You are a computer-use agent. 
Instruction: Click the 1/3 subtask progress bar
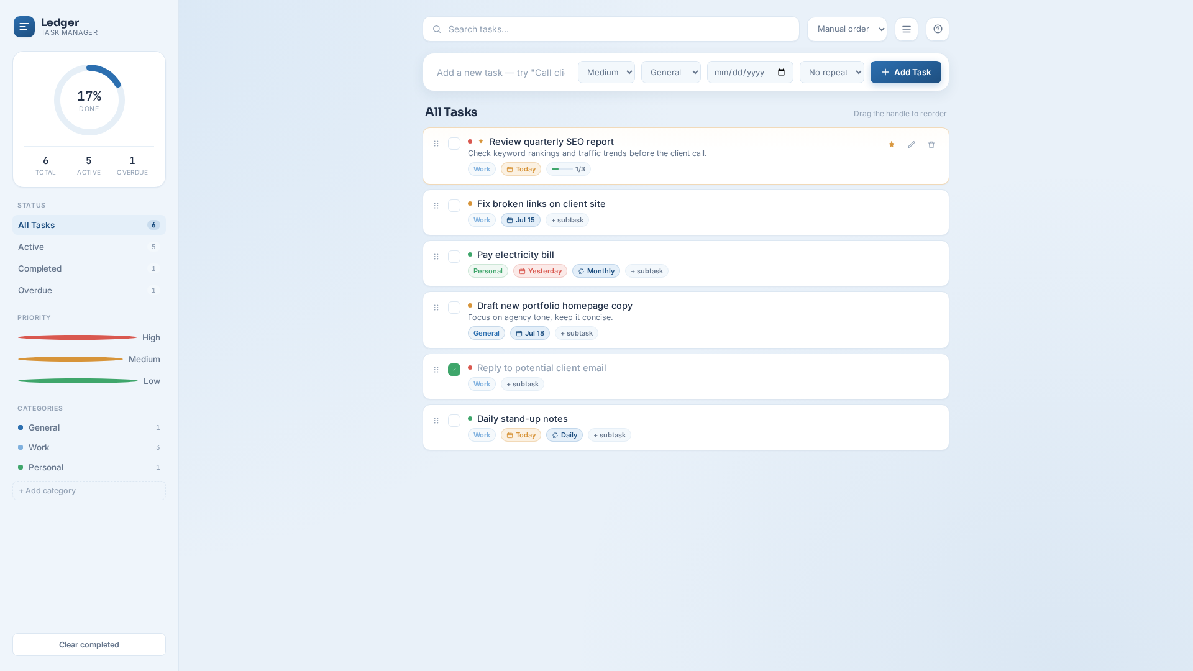[569, 169]
